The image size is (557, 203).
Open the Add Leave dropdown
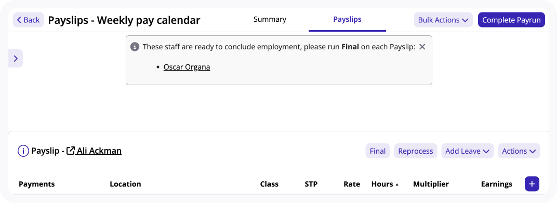(468, 151)
